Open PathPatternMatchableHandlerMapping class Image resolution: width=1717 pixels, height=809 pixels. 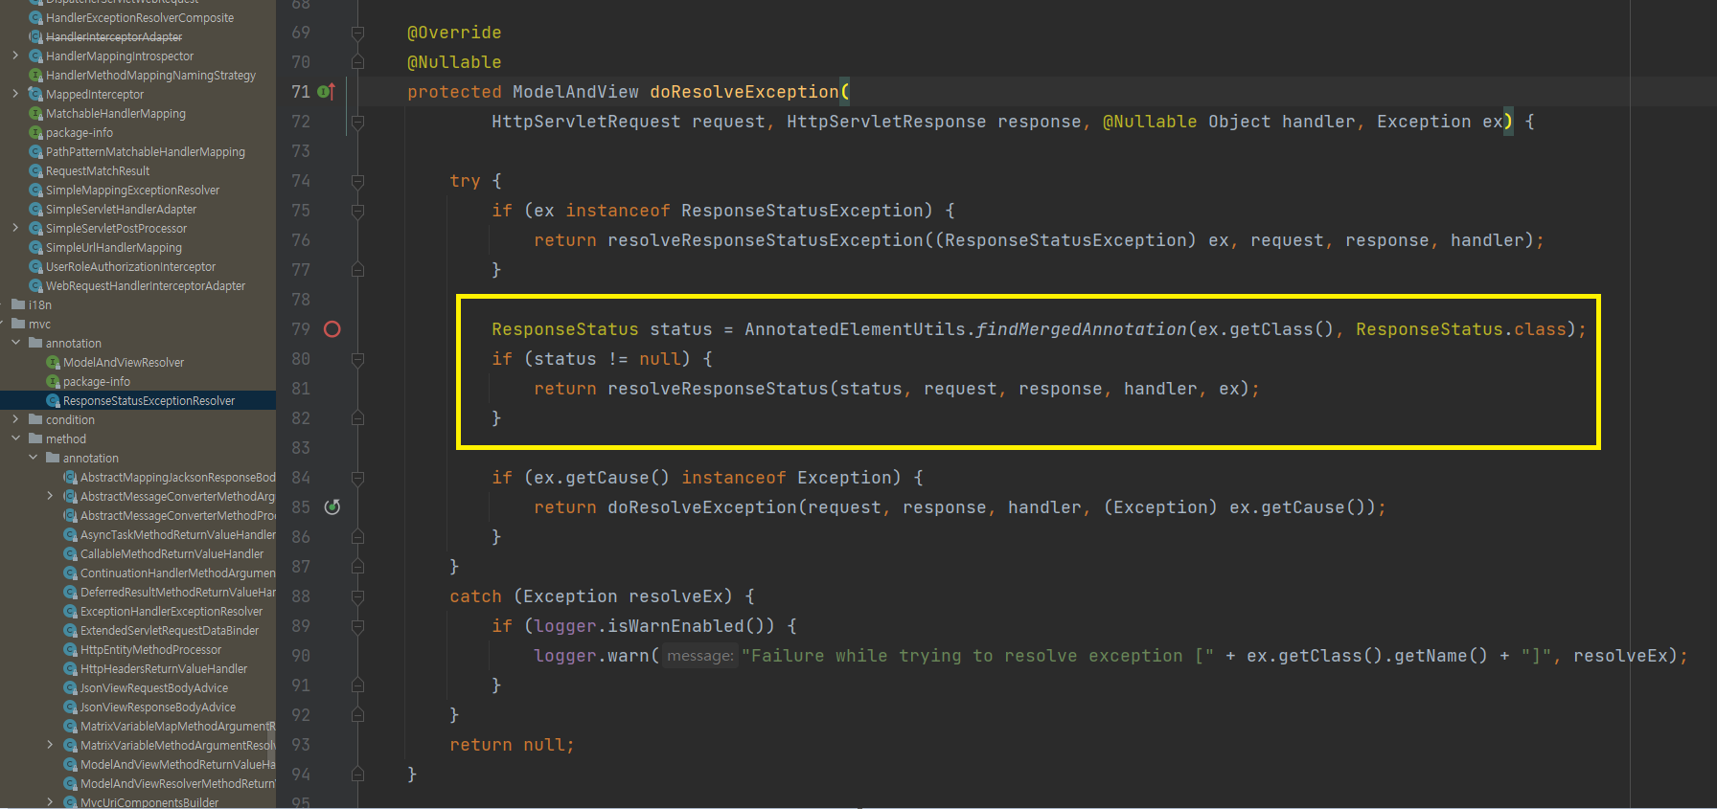click(146, 151)
